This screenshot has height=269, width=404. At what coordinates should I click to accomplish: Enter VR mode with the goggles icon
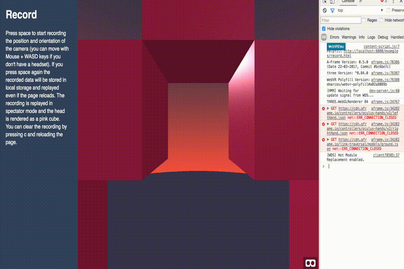310,263
